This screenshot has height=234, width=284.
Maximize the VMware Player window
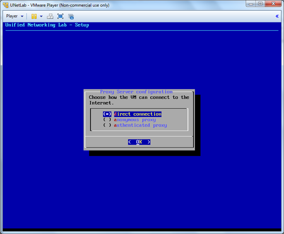click(x=260, y=4)
